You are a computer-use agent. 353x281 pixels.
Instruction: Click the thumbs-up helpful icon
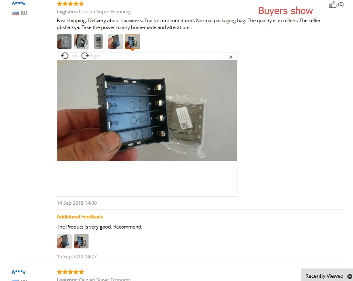333,4
